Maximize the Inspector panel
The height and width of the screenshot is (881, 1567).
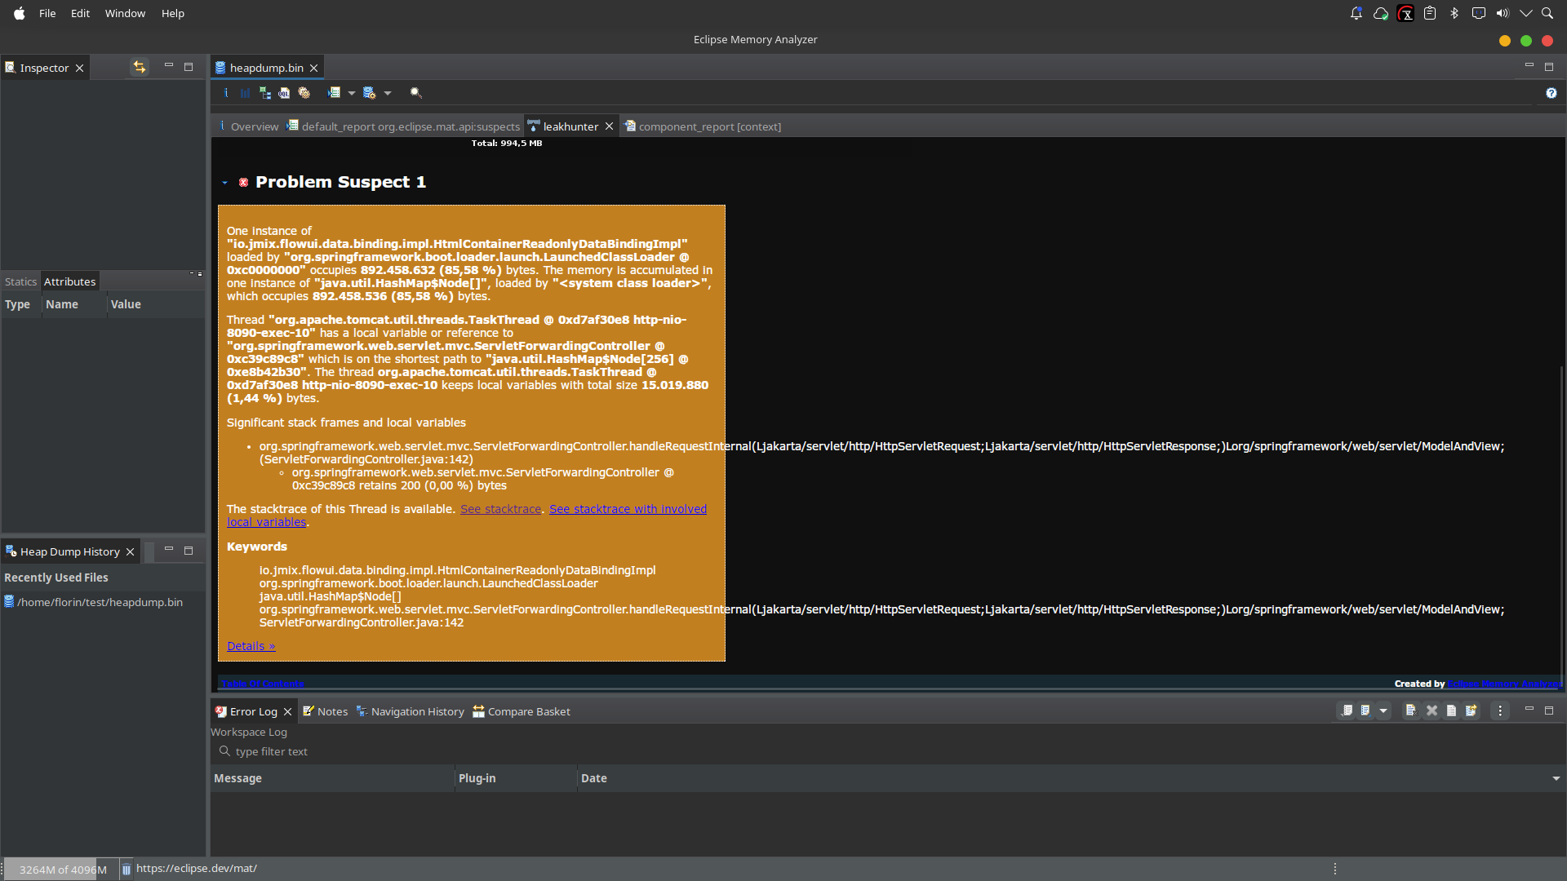189,67
